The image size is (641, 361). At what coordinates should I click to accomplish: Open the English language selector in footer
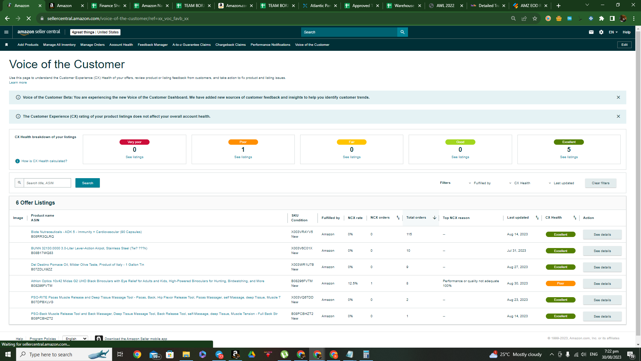[x=75, y=339]
